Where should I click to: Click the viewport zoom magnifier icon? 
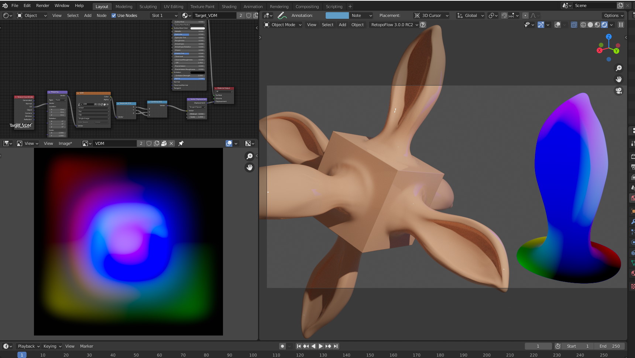619,68
